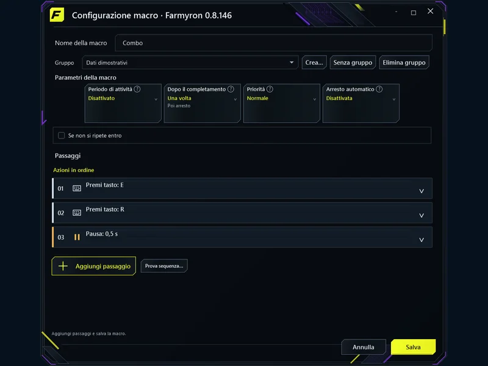Click the 'Azioni in ordine' label
Image resolution: width=488 pixels, height=366 pixels.
73,170
